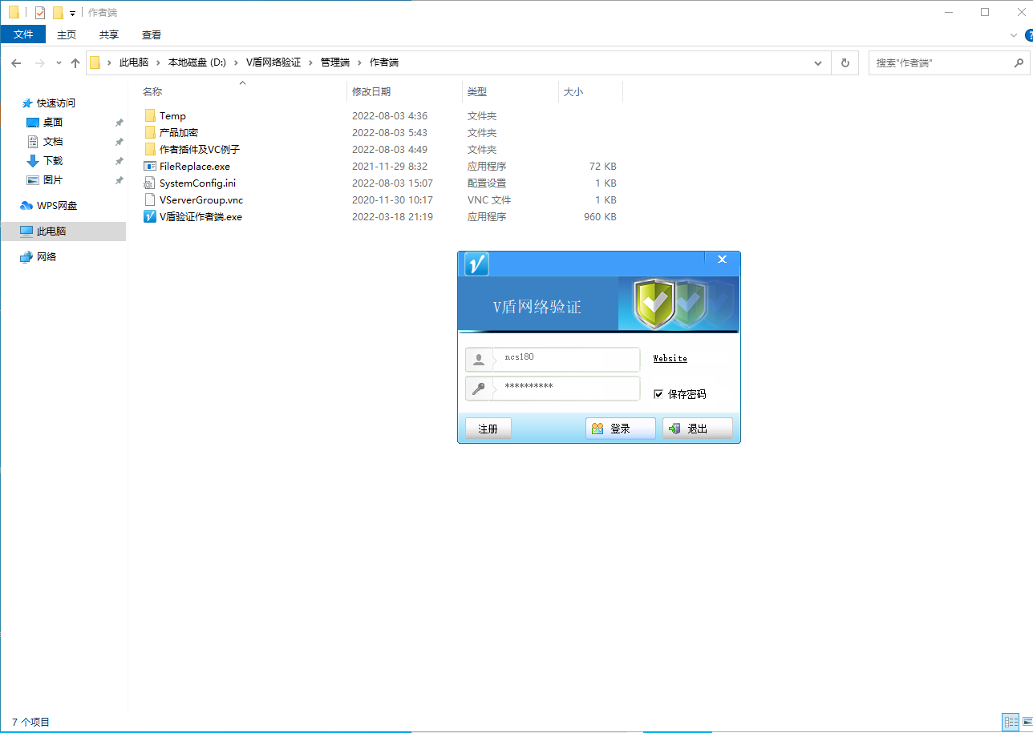
Task: Open 图片 in quick access sidebar
Action: pyautogui.click(x=53, y=180)
